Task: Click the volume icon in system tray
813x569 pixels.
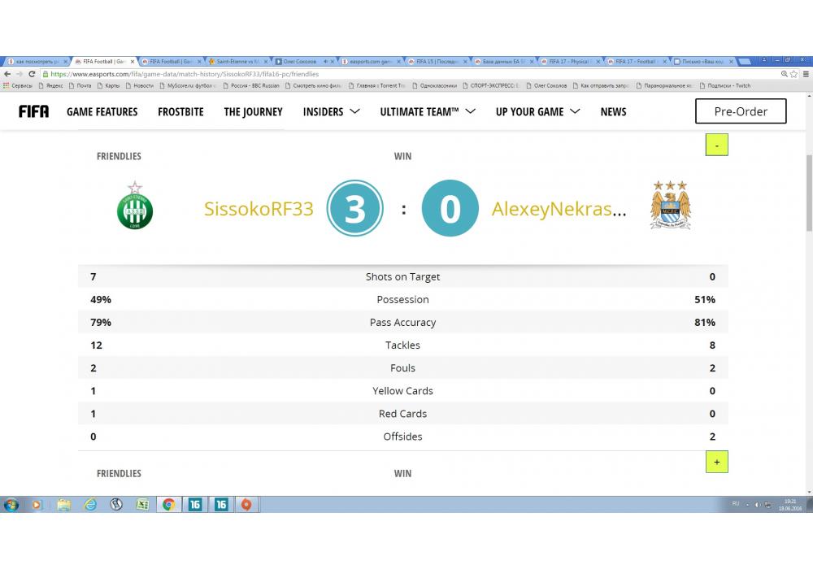Action: point(758,504)
